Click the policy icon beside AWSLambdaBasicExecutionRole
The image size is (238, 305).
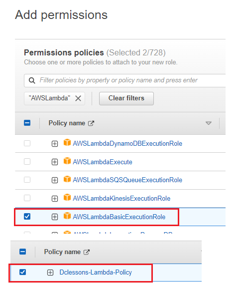point(67,216)
